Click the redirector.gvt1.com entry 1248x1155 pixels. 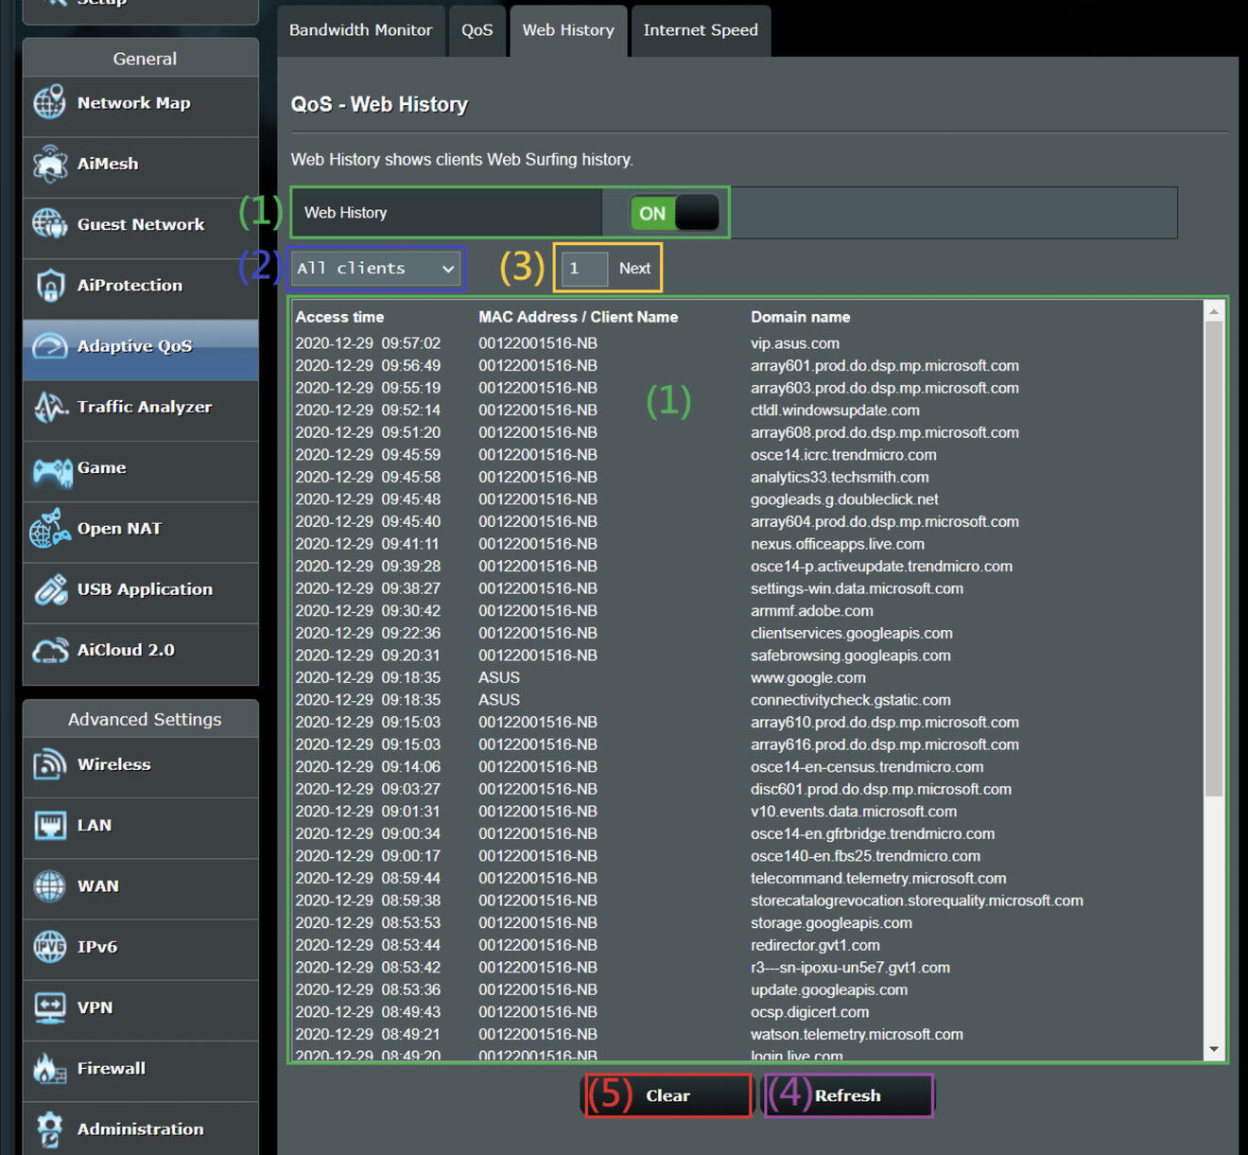click(815, 945)
